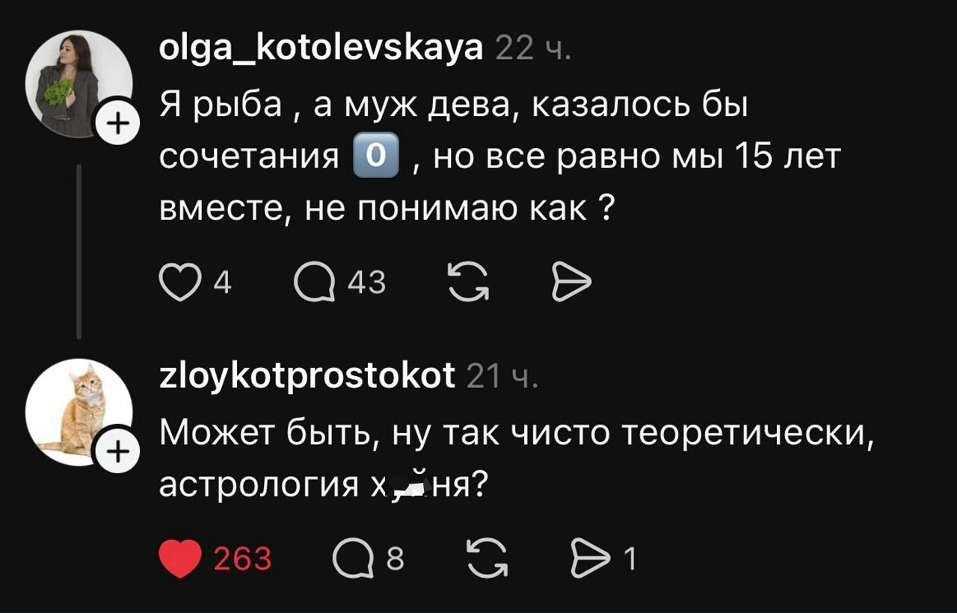The height and width of the screenshot is (613, 957).
Task: Go to the olga_kotolevskaya username link
Action: click(321, 49)
